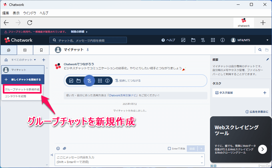Viewport: 272px width, 168px height.
Task: Click highlighted contact icon in guide pill
Action: coord(89,80)
